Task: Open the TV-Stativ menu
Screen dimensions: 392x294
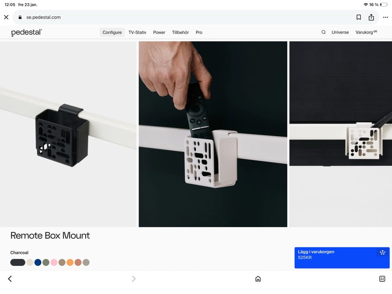Action: pyautogui.click(x=137, y=32)
